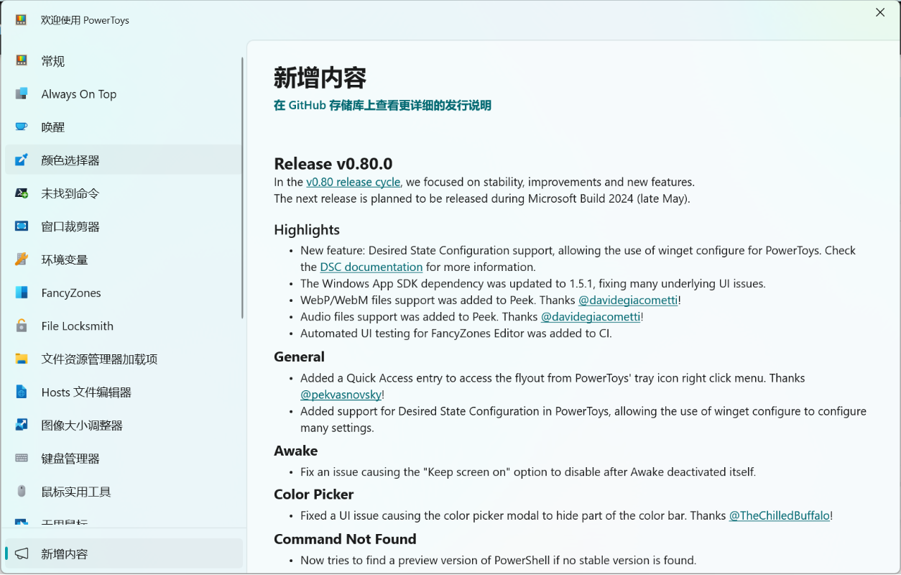This screenshot has width=901, height=575.
Task: Click the 新增内容 page title
Action: (x=320, y=77)
